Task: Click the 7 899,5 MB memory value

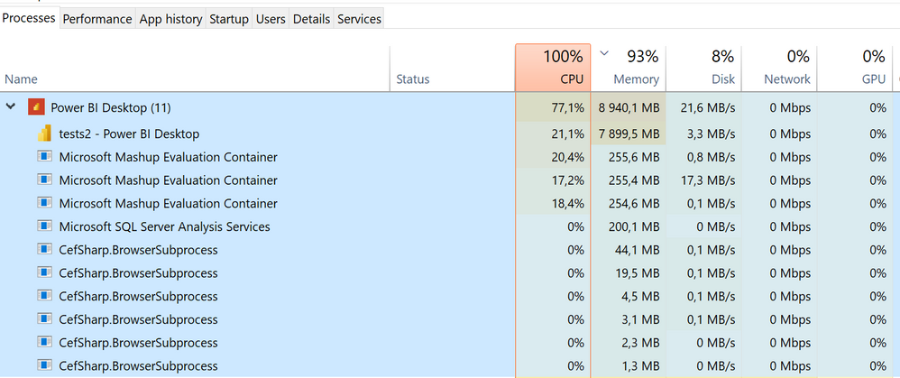Action: tap(629, 134)
